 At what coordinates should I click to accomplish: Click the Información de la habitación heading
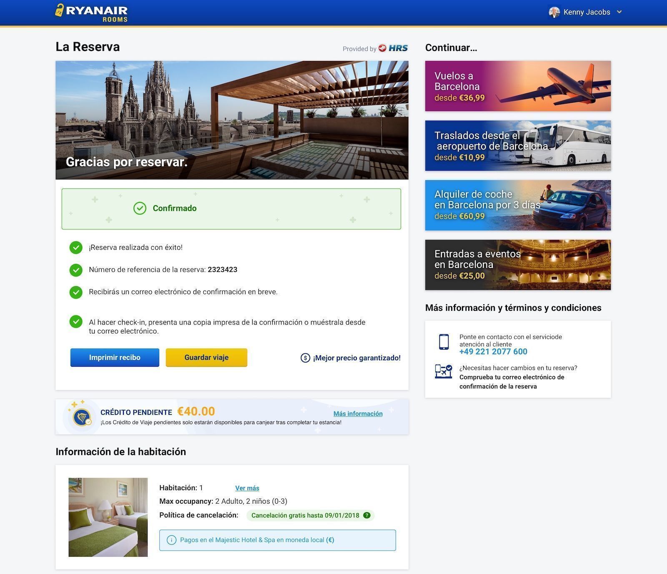pos(121,452)
